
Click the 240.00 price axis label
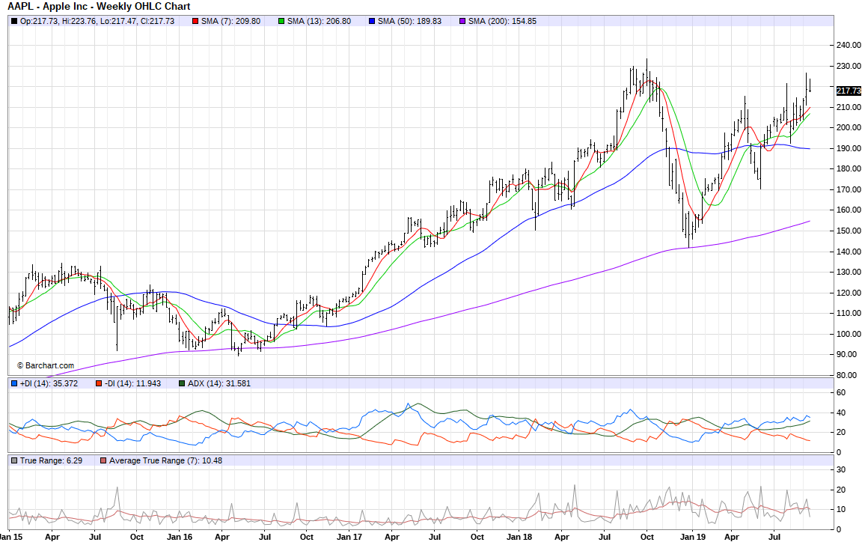848,45
